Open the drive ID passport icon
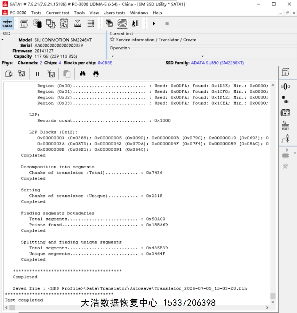 tap(24, 23)
